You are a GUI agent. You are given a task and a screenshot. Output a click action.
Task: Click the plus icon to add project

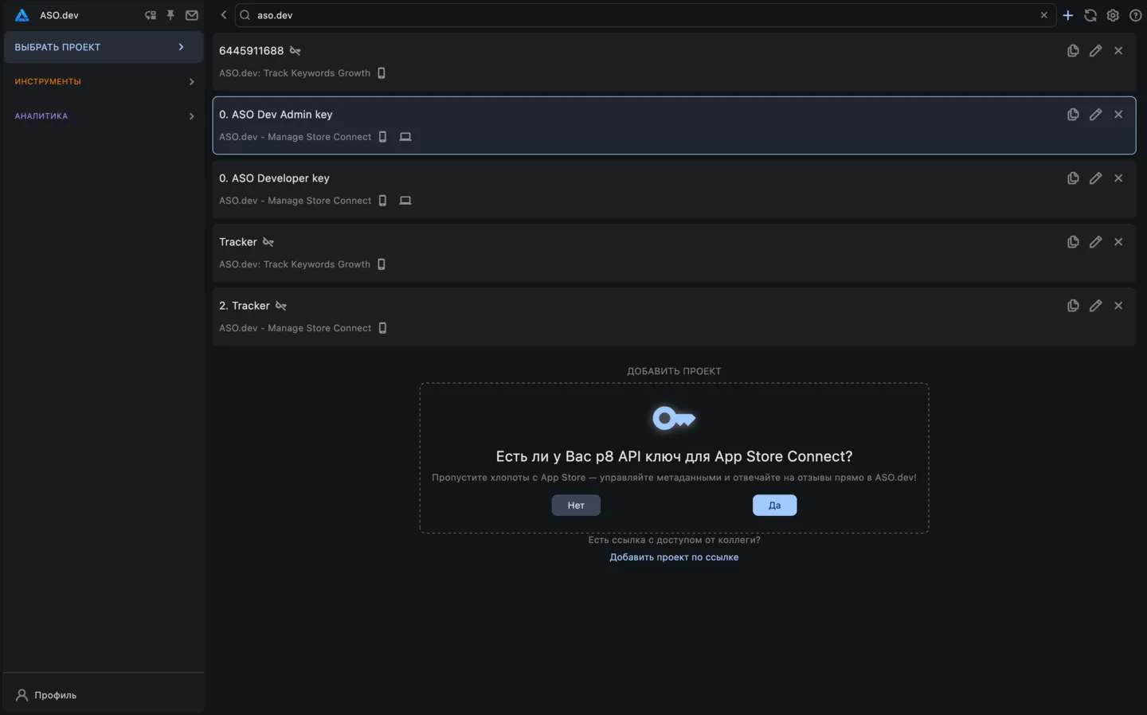[x=1068, y=15]
